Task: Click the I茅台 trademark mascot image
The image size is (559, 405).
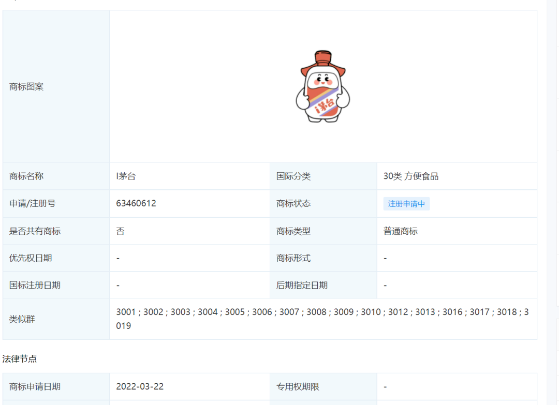Action: 323,86
